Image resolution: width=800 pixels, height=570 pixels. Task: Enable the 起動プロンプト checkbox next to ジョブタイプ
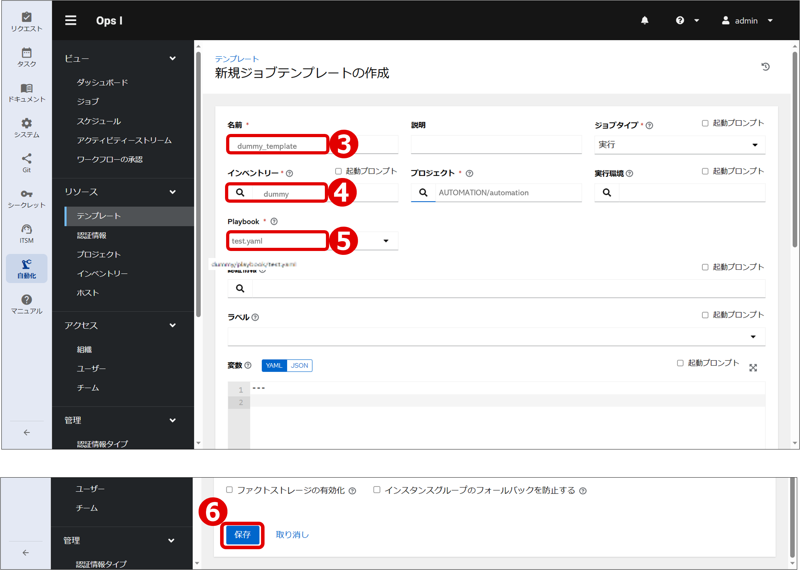[x=705, y=123]
